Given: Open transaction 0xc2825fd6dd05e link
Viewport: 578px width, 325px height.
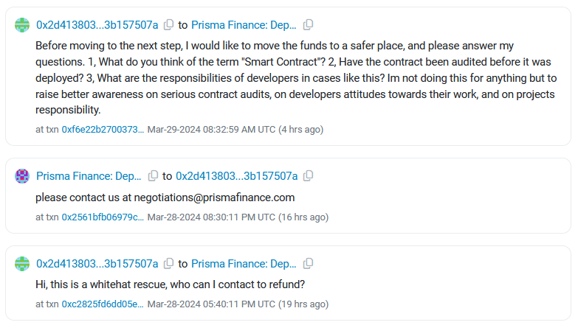Looking at the screenshot, I should point(103,304).
